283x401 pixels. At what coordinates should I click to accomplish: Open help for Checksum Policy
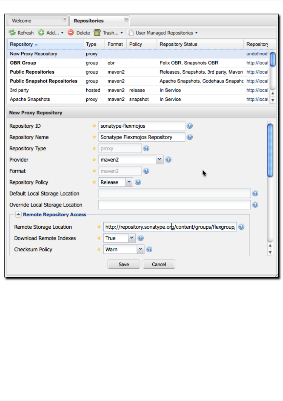(149, 249)
